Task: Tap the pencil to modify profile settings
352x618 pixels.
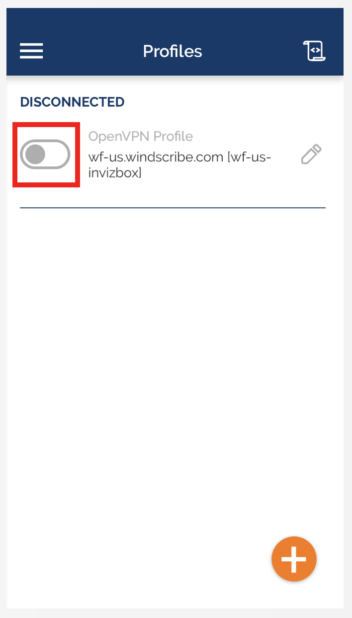Action: point(312,154)
